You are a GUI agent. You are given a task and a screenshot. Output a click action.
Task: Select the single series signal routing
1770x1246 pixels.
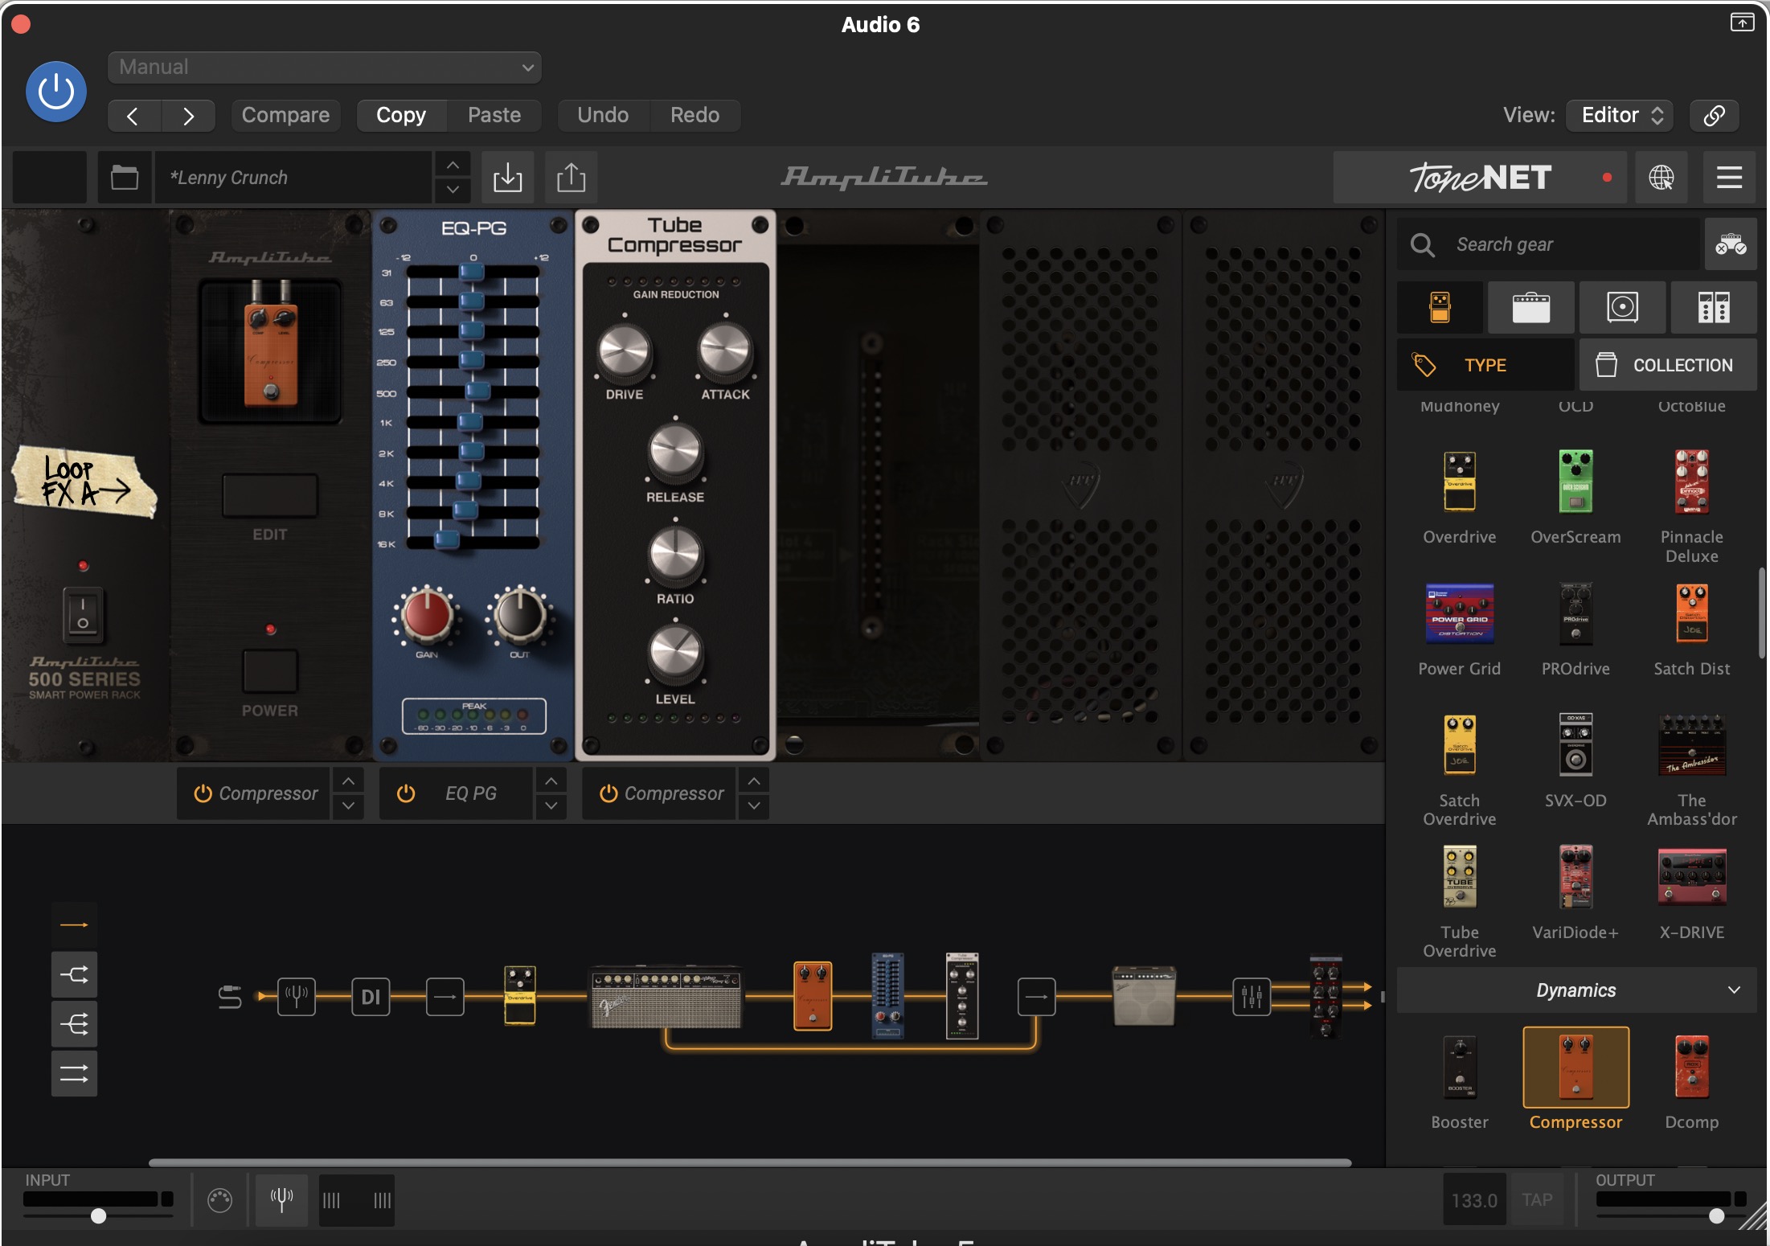tap(75, 925)
